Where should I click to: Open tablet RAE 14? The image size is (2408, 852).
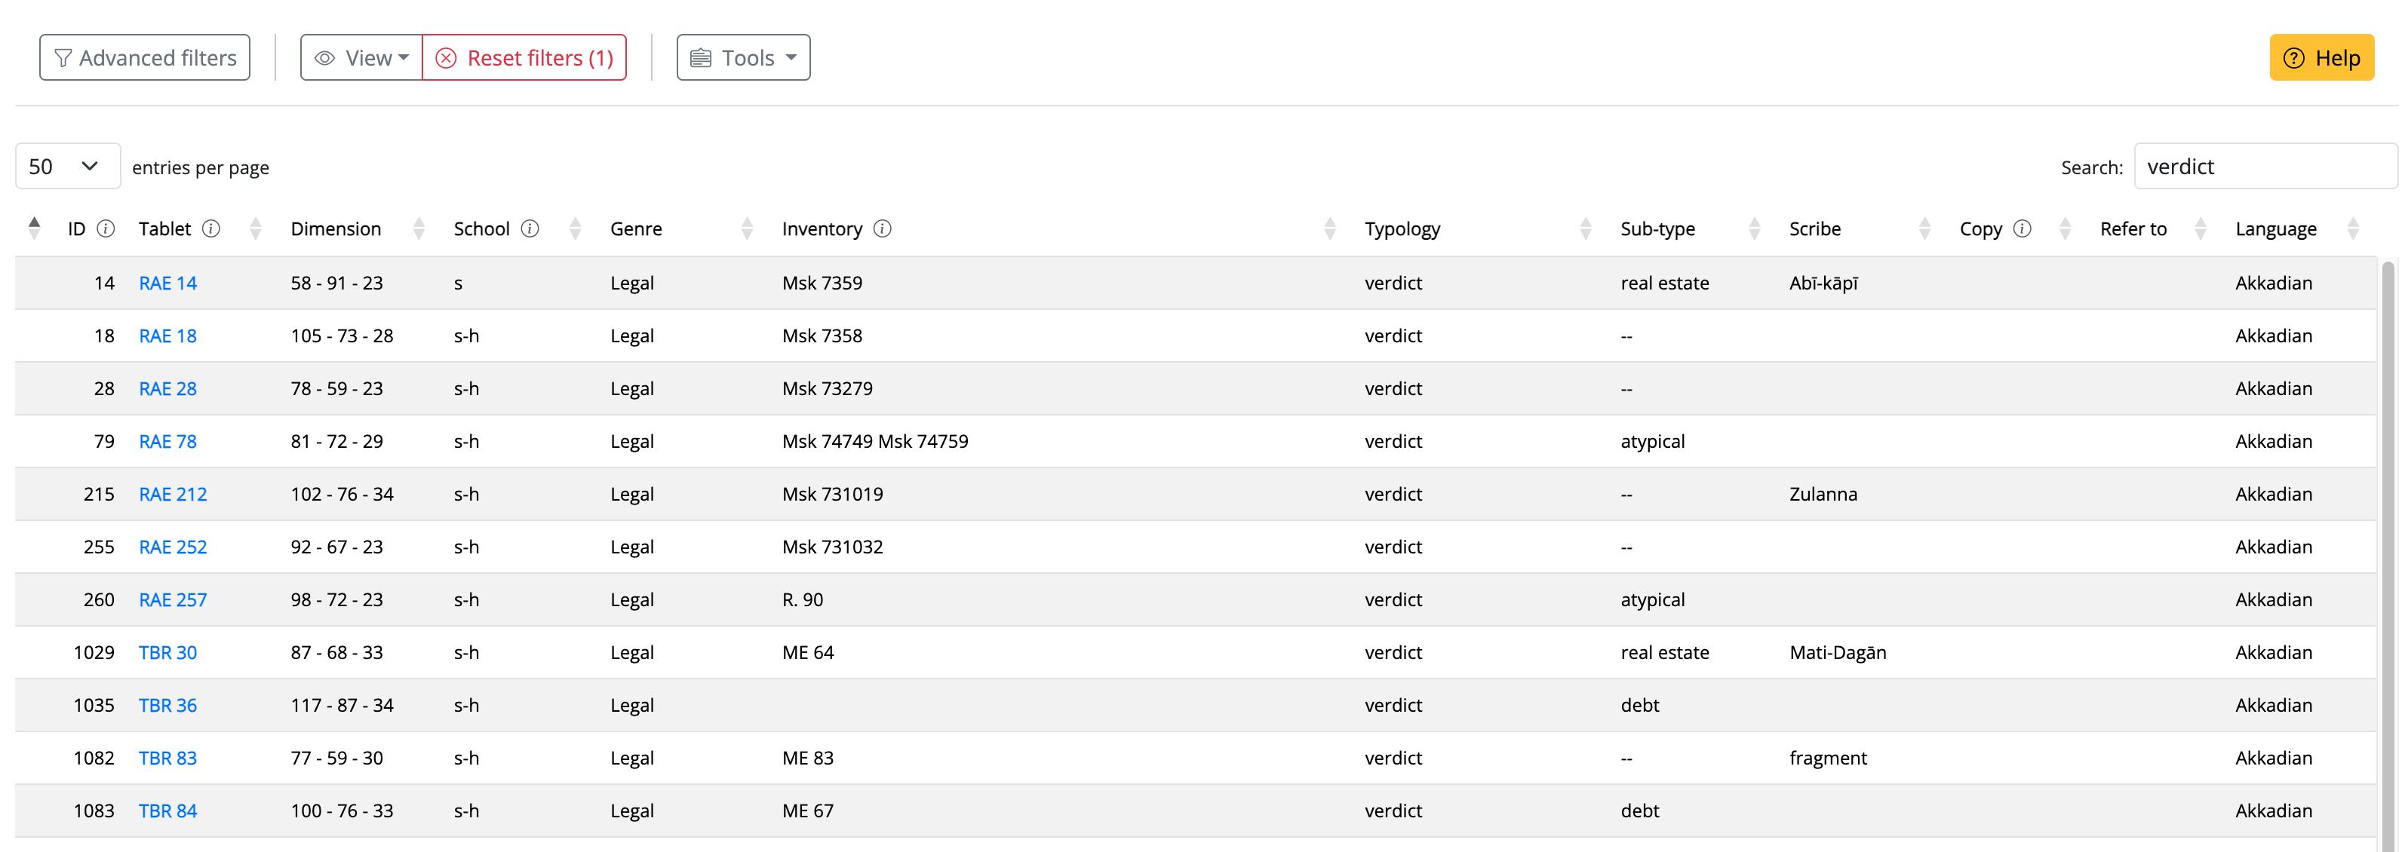coord(168,283)
